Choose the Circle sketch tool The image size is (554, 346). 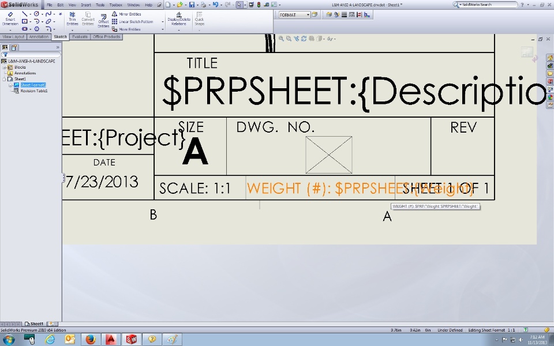[36, 14]
